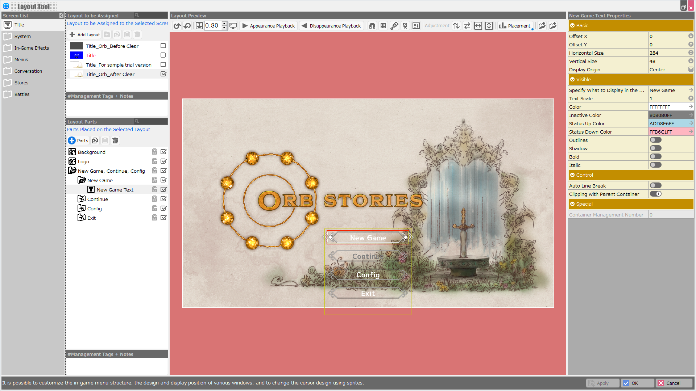Toggle the grid display icon
This screenshot has height=391, width=696.
pyautogui.click(x=383, y=26)
